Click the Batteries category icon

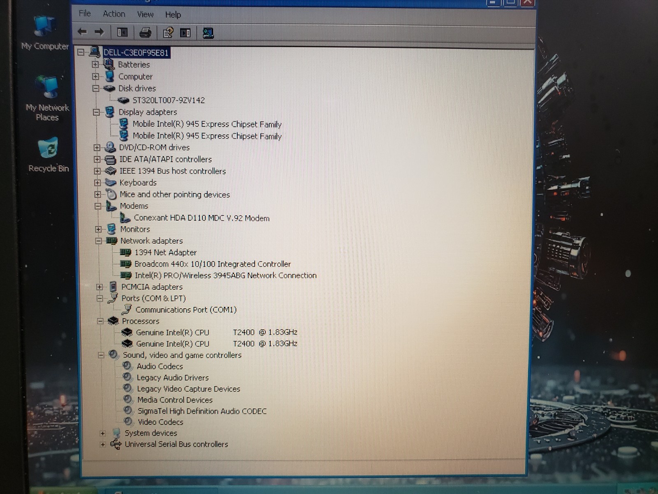coord(109,64)
